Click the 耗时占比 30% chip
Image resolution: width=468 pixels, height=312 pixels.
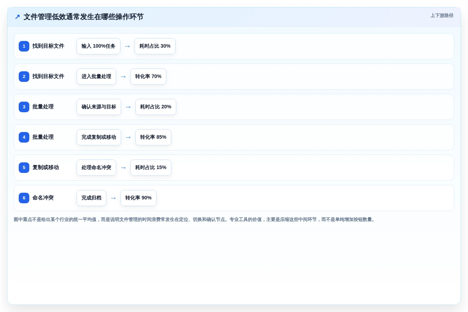pyautogui.click(x=155, y=46)
